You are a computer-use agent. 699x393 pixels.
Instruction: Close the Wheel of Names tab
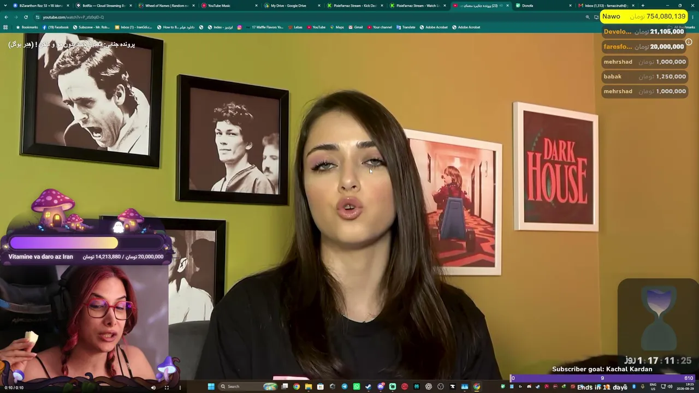(x=193, y=5)
